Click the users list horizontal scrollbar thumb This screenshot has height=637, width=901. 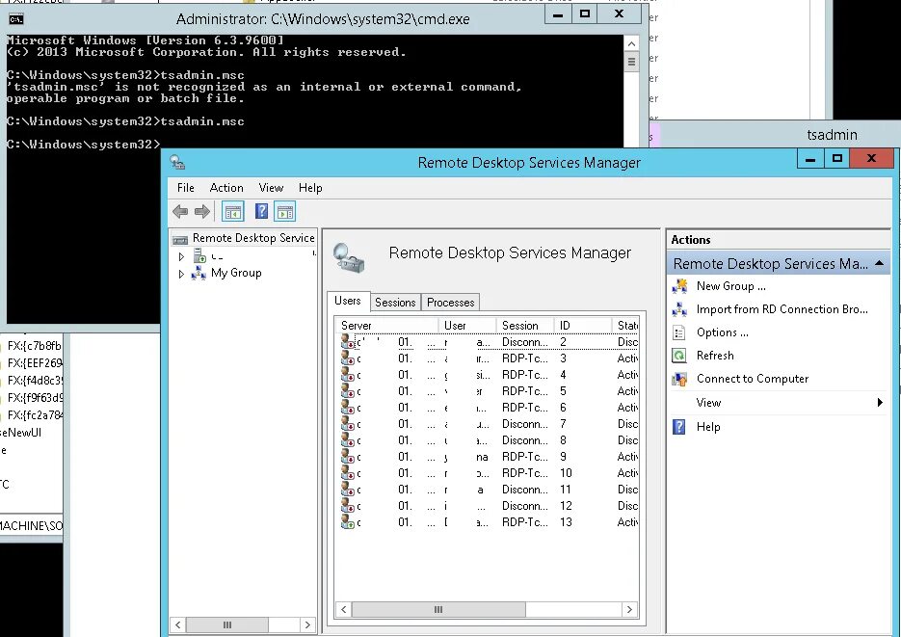(x=438, y=609)
